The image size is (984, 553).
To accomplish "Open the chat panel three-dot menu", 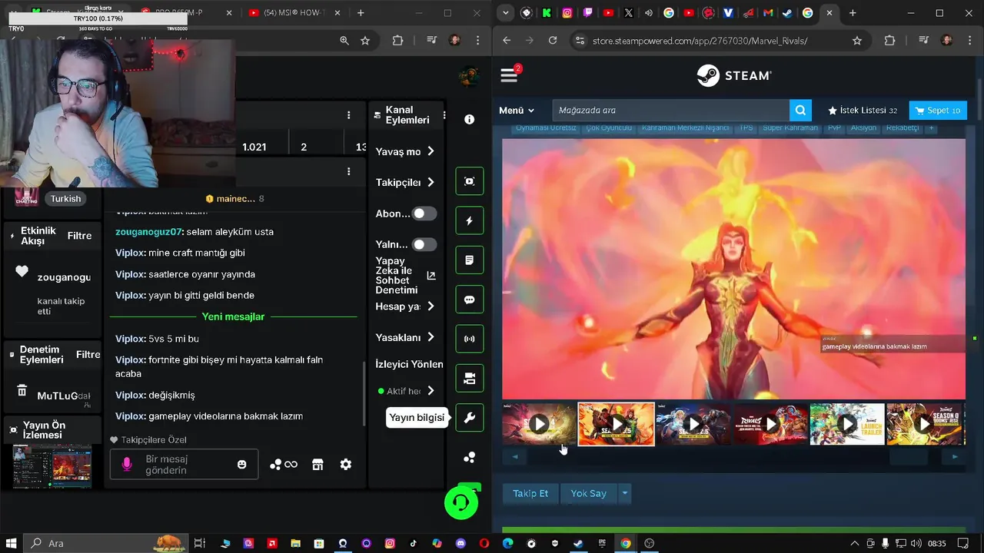I will pos(348,171).
